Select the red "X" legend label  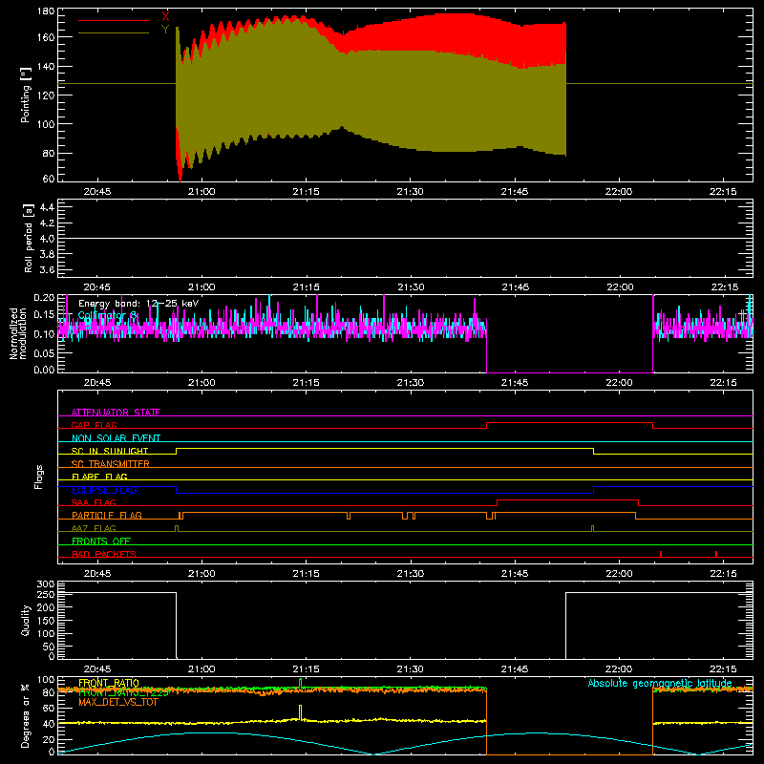click(x=165, y=16)
